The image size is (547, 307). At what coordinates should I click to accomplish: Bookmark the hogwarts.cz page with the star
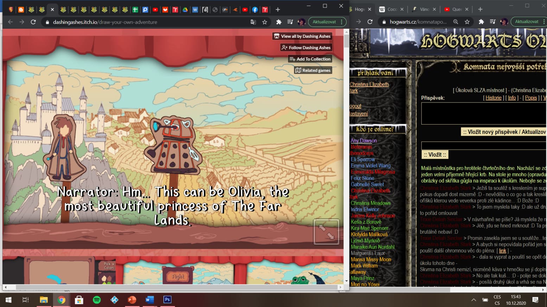(467, 22)
